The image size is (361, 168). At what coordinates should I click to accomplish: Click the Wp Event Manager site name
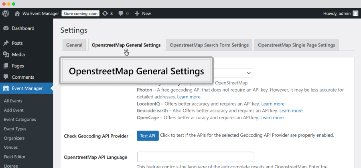[x=41, y=14]
